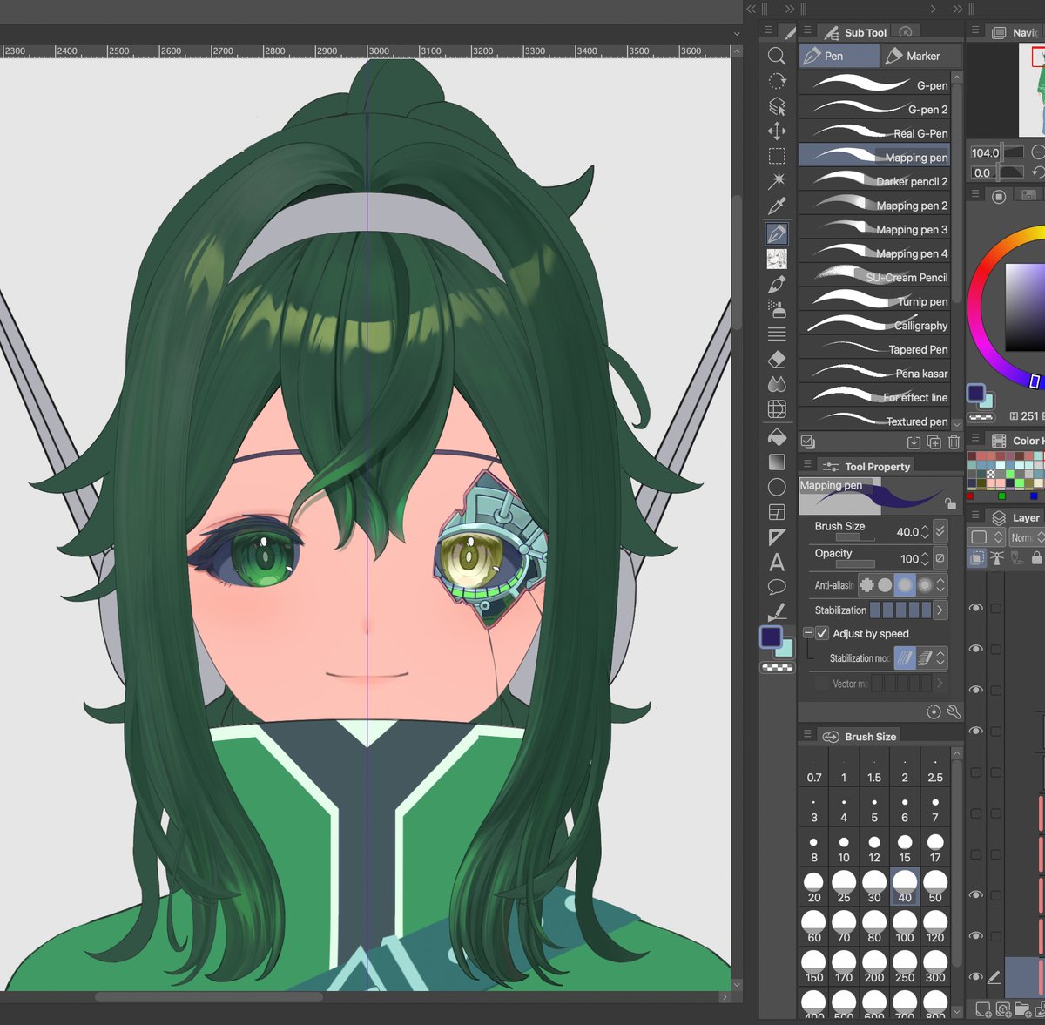The width and height of the screenshot is (1045, 1025).
Task: Open Brush Size dynamics settings button
Action: pos(940,531)
